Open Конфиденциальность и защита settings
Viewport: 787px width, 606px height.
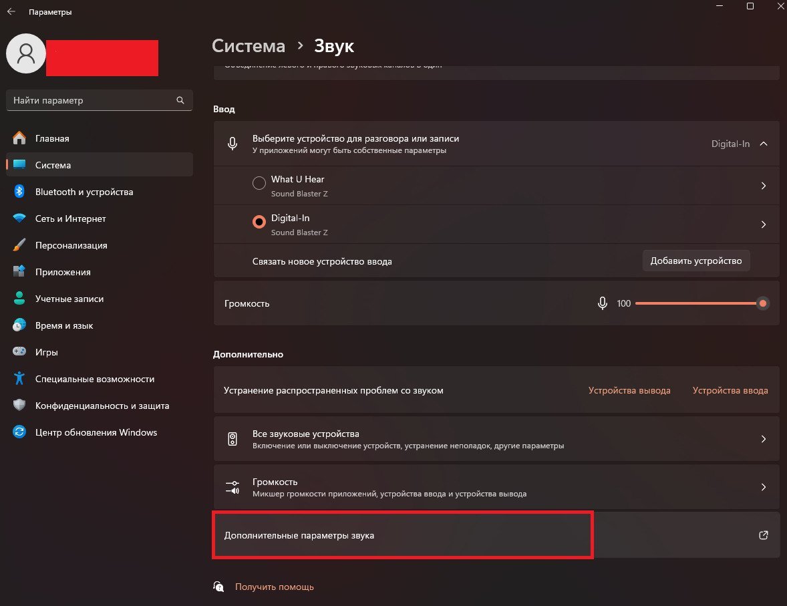pos(100,406)
